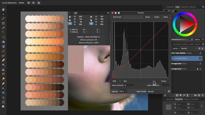Viewport: 205px width, 115px height.
Task: Select the Dodge Brush tool
Action: click(x=3, y=65)
